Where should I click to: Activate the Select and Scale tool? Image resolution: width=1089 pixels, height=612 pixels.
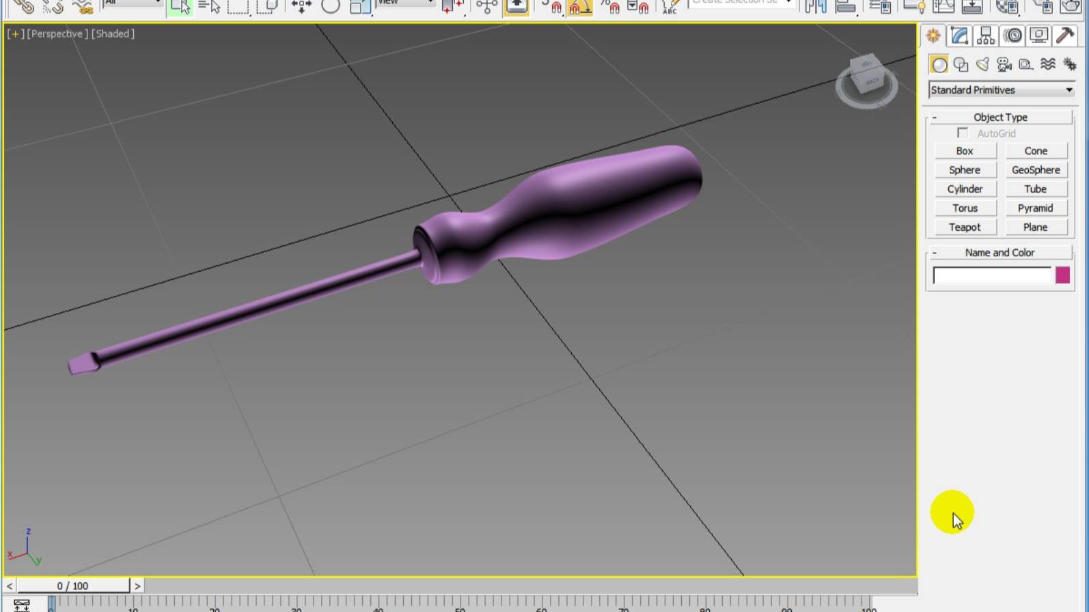[359, 6]
